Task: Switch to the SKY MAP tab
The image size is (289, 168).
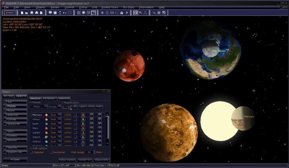Action: tap(9, 96)
